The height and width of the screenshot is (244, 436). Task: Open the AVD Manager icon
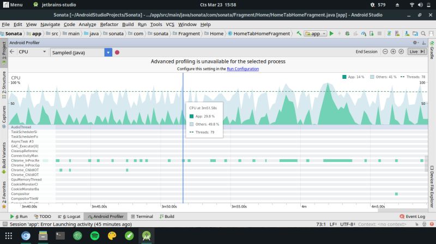click(397, 34)
